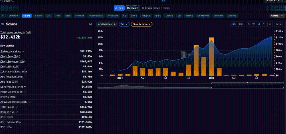Select the Solana chain tab
Screen dimensions: 286x134
pyautogui.click(x=27, y=16)
